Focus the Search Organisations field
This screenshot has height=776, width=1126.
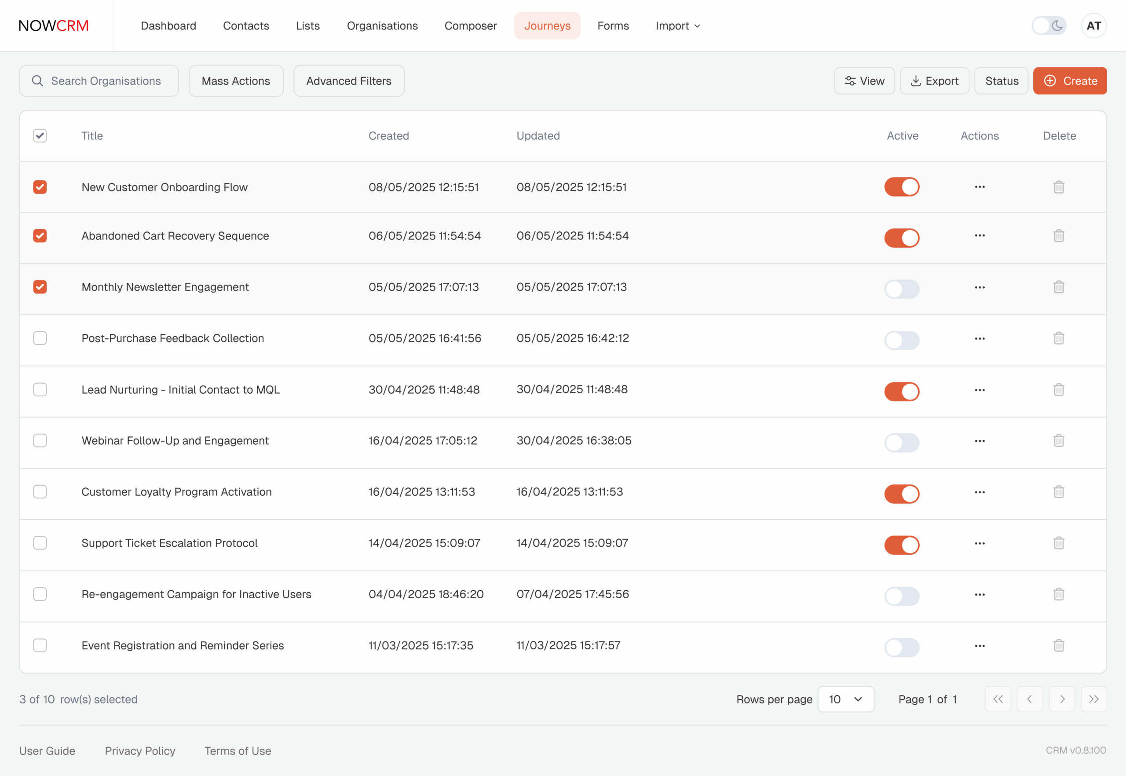99,81
